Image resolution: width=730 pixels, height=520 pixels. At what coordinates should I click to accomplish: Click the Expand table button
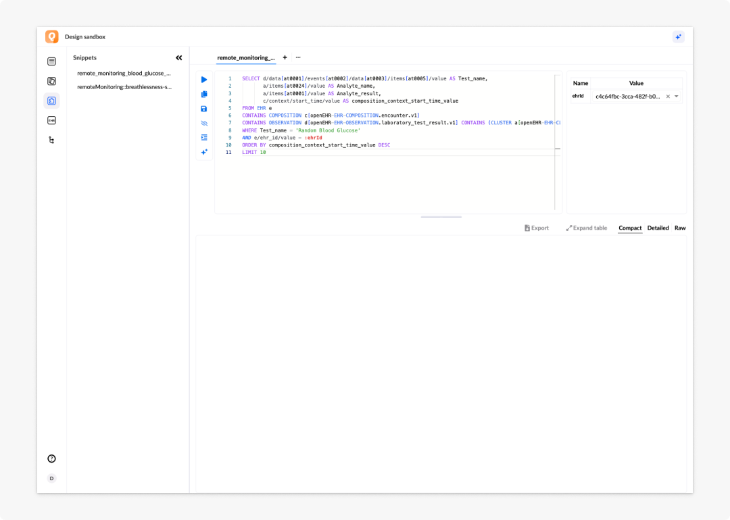(x=587, y=228)
